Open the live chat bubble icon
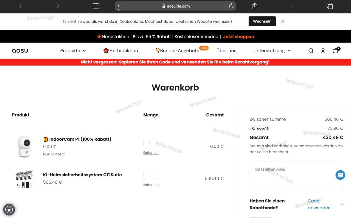This screenshot has width=351, height=218. (x=340, y=175)
